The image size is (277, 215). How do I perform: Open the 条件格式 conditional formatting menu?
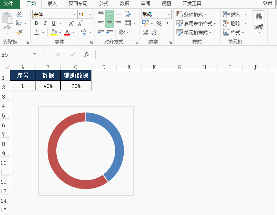tap(191, 14)
